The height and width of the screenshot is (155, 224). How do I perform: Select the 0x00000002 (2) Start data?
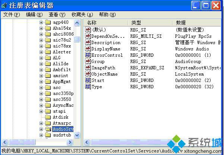pyautogui.click(x=193, y=80)
